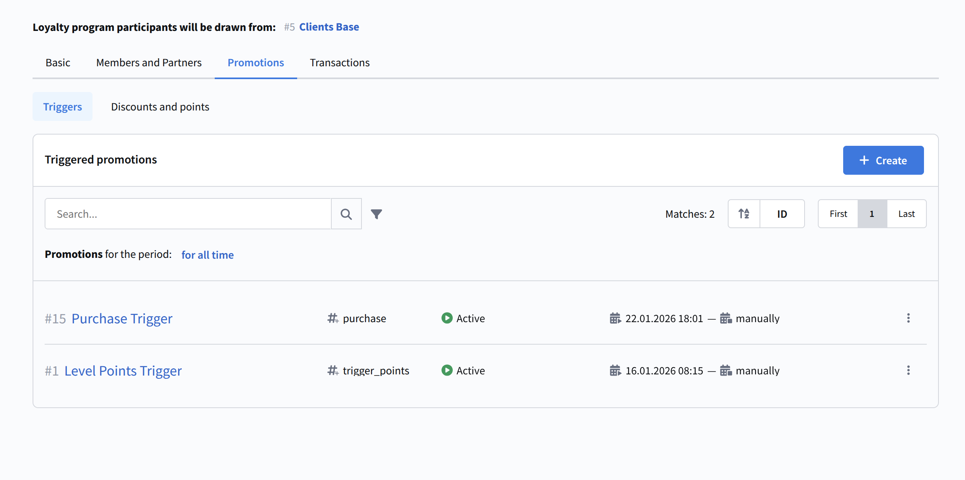The width and height of the screenshot is (965, 480).
Task: Open the Purchase Trigger link
Action: pyautogui.click(x=122, y=319)
